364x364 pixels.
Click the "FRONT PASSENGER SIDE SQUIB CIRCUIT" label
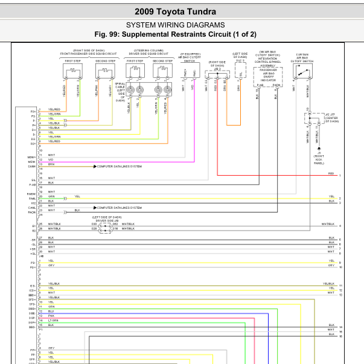pos(89,54)
